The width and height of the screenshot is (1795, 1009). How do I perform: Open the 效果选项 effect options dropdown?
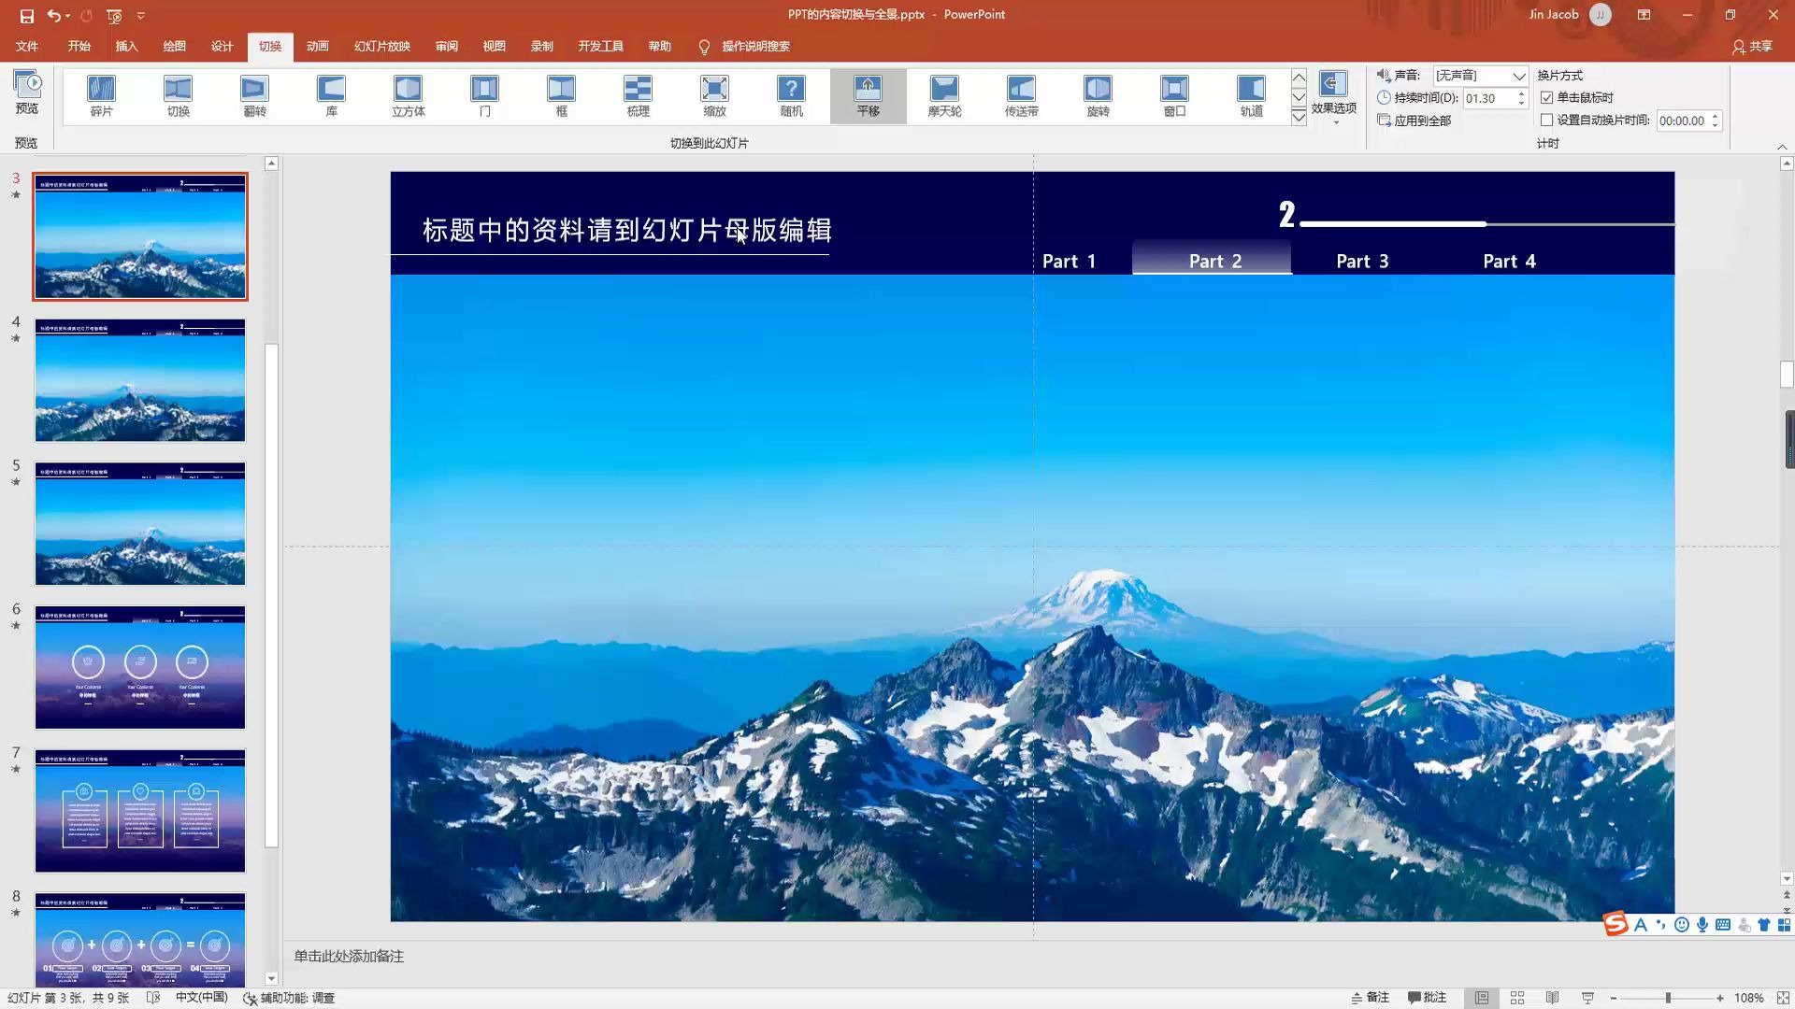click(x=1333, y=98)
